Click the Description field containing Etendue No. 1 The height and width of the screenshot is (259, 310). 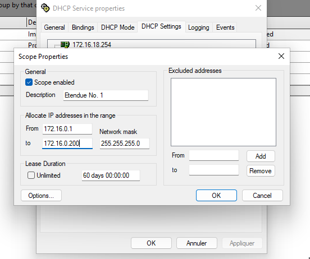(x=106, y=95)
